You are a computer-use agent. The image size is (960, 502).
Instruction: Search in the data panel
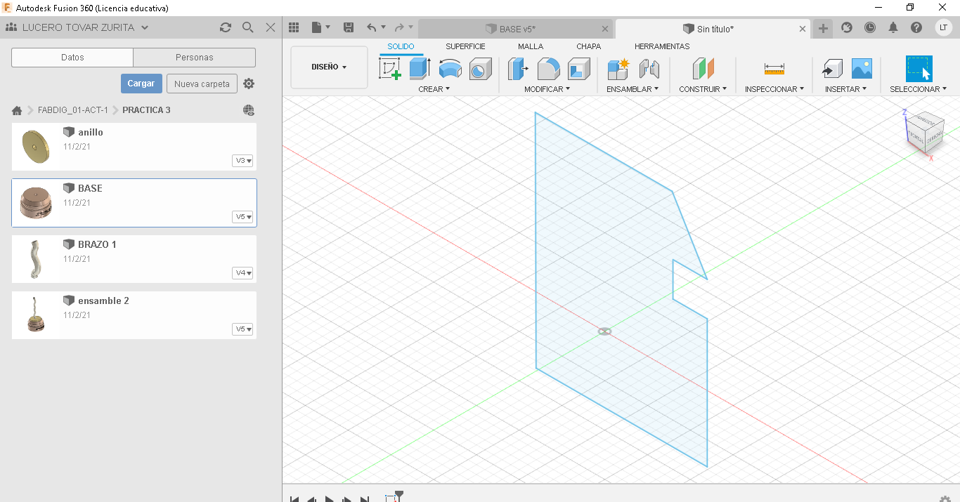click(x=247, y=27)
